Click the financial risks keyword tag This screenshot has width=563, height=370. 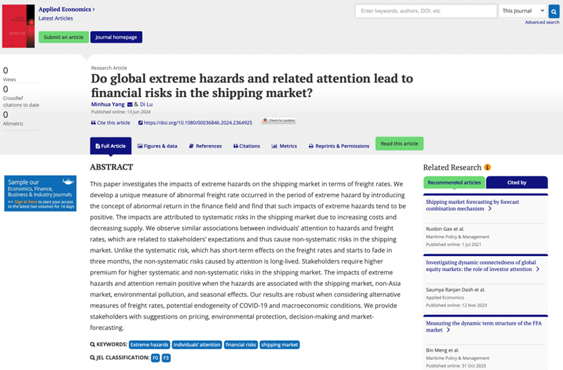point(241,345)
